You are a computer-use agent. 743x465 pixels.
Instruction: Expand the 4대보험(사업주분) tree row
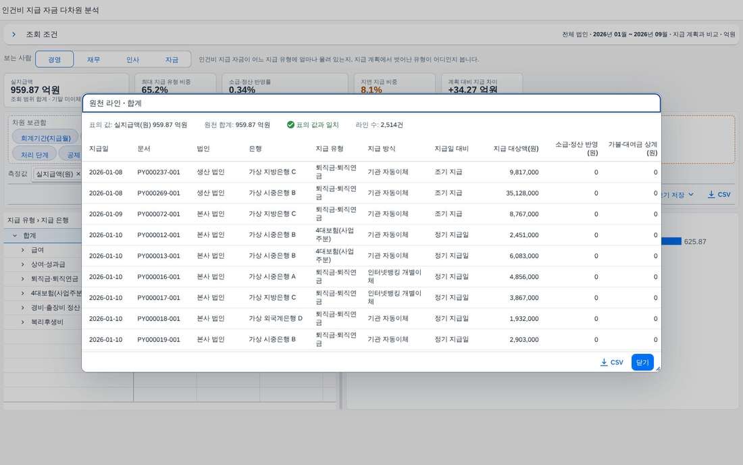22,293
